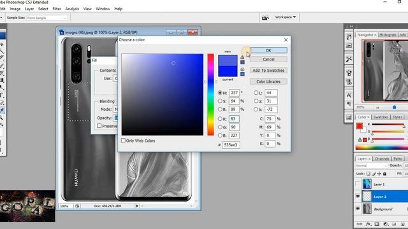Click the current color swatch in picker
This screenshot has height=229, width=408.
228,71
